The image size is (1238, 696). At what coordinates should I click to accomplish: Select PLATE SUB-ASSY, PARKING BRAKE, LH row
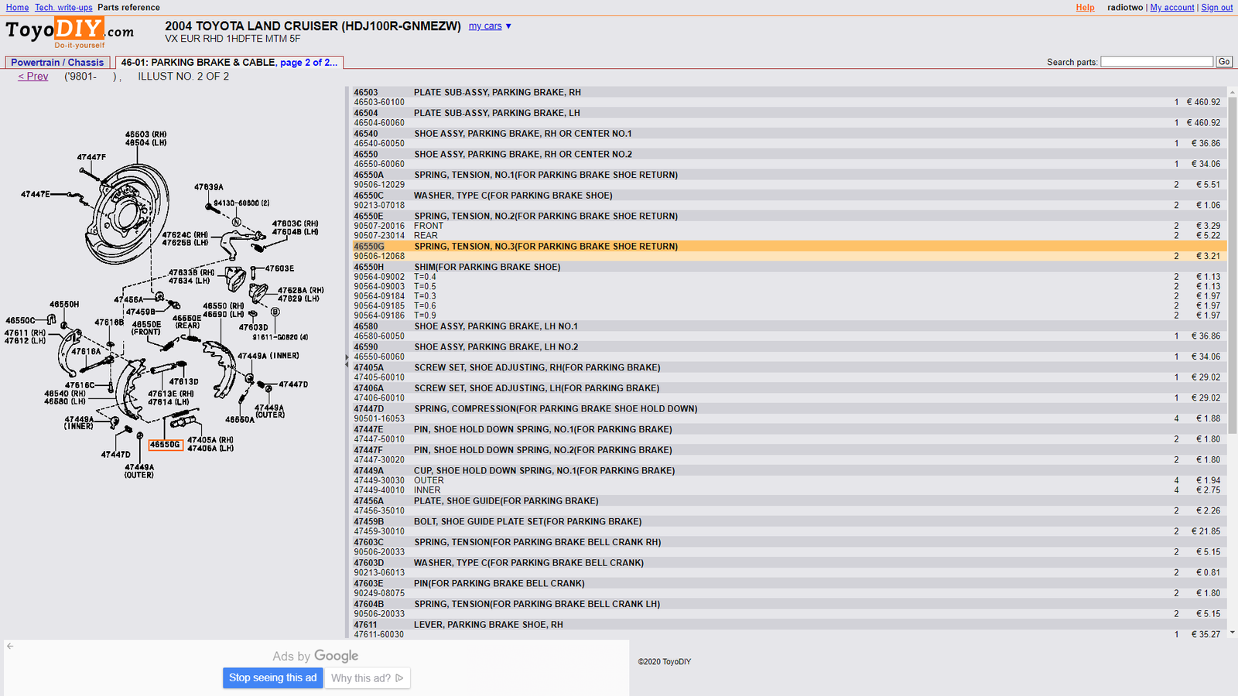(x=788, y=113)
